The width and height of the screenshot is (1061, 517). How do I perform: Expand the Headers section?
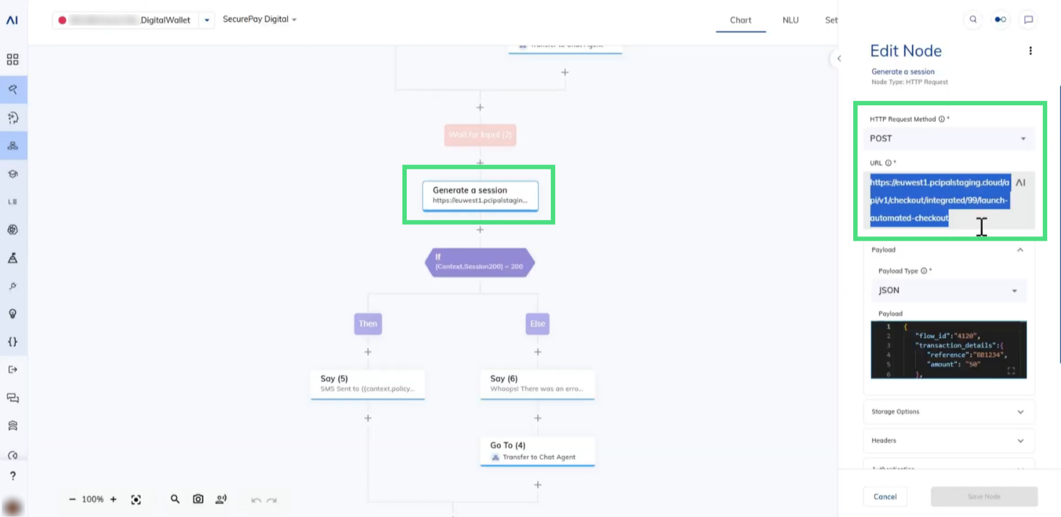tap(948, 440)
